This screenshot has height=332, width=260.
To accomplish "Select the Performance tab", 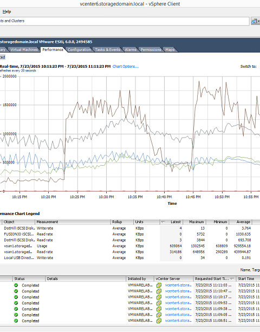I will (x=53, y=49).
